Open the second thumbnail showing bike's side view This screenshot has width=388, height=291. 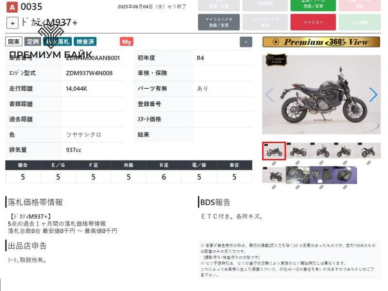[x=298, y=151]
